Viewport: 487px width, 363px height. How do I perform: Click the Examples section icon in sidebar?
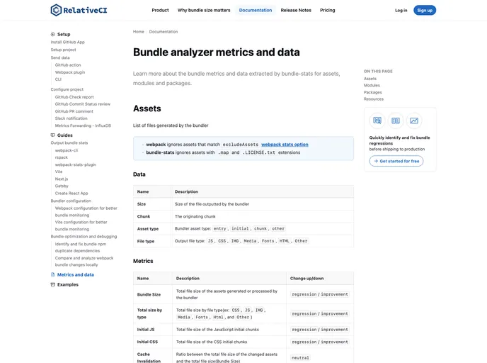[53, 284]
